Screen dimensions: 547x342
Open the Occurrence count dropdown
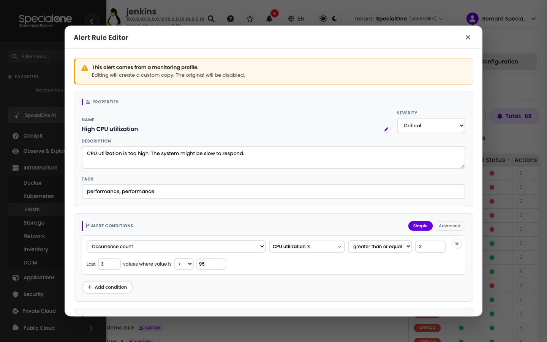(176, 247)
